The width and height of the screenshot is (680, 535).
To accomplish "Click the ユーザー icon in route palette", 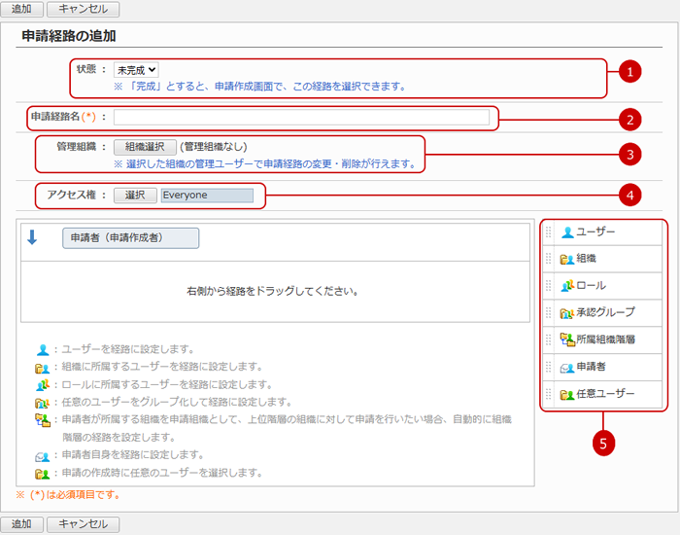I will [567, 232].
